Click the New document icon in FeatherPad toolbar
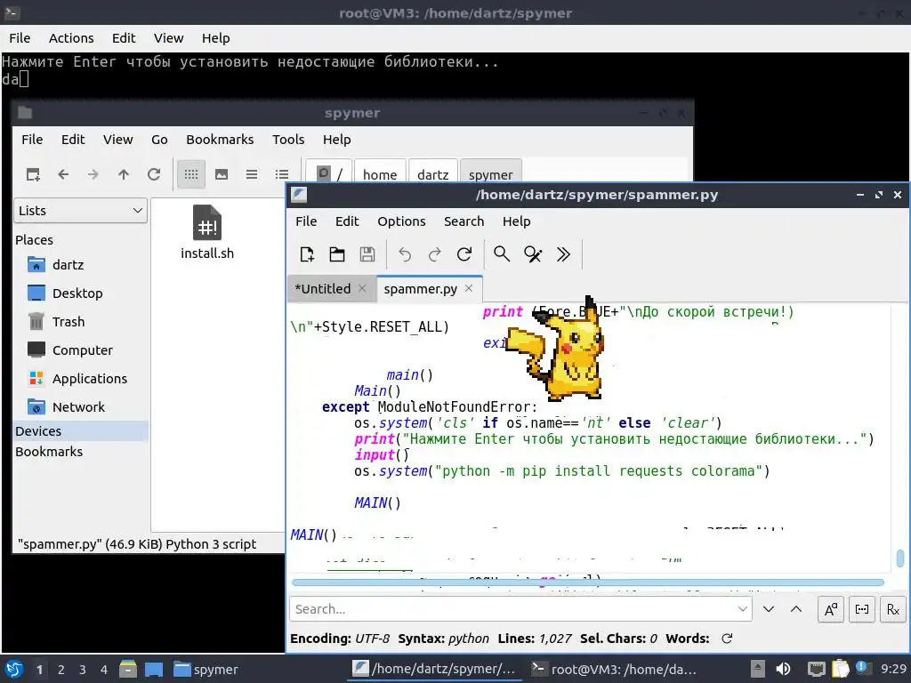The height and width of the screenshot is (683, 911). point(307,254)
